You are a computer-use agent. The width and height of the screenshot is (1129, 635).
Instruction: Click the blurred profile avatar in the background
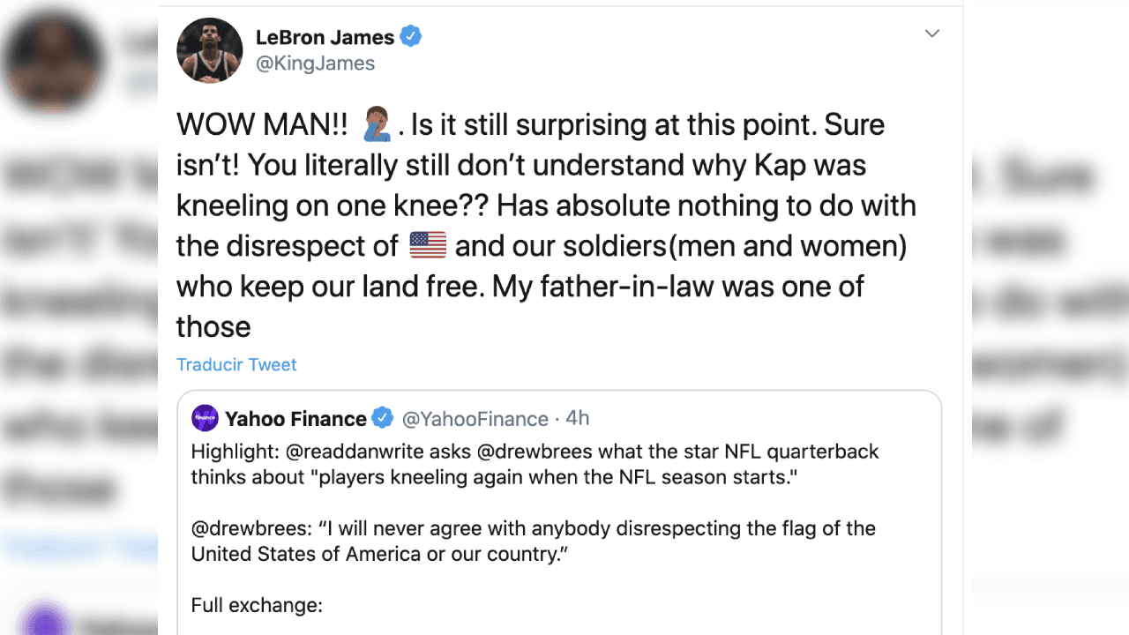pos(53,62)
